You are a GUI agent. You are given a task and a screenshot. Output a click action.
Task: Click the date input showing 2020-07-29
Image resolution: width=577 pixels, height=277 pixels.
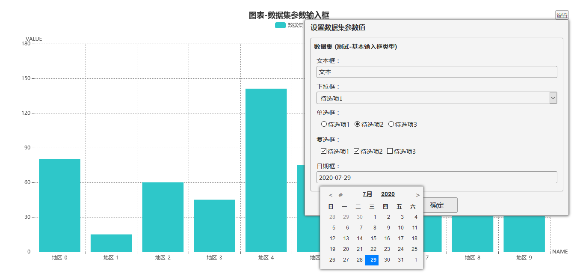pos(436,177)
